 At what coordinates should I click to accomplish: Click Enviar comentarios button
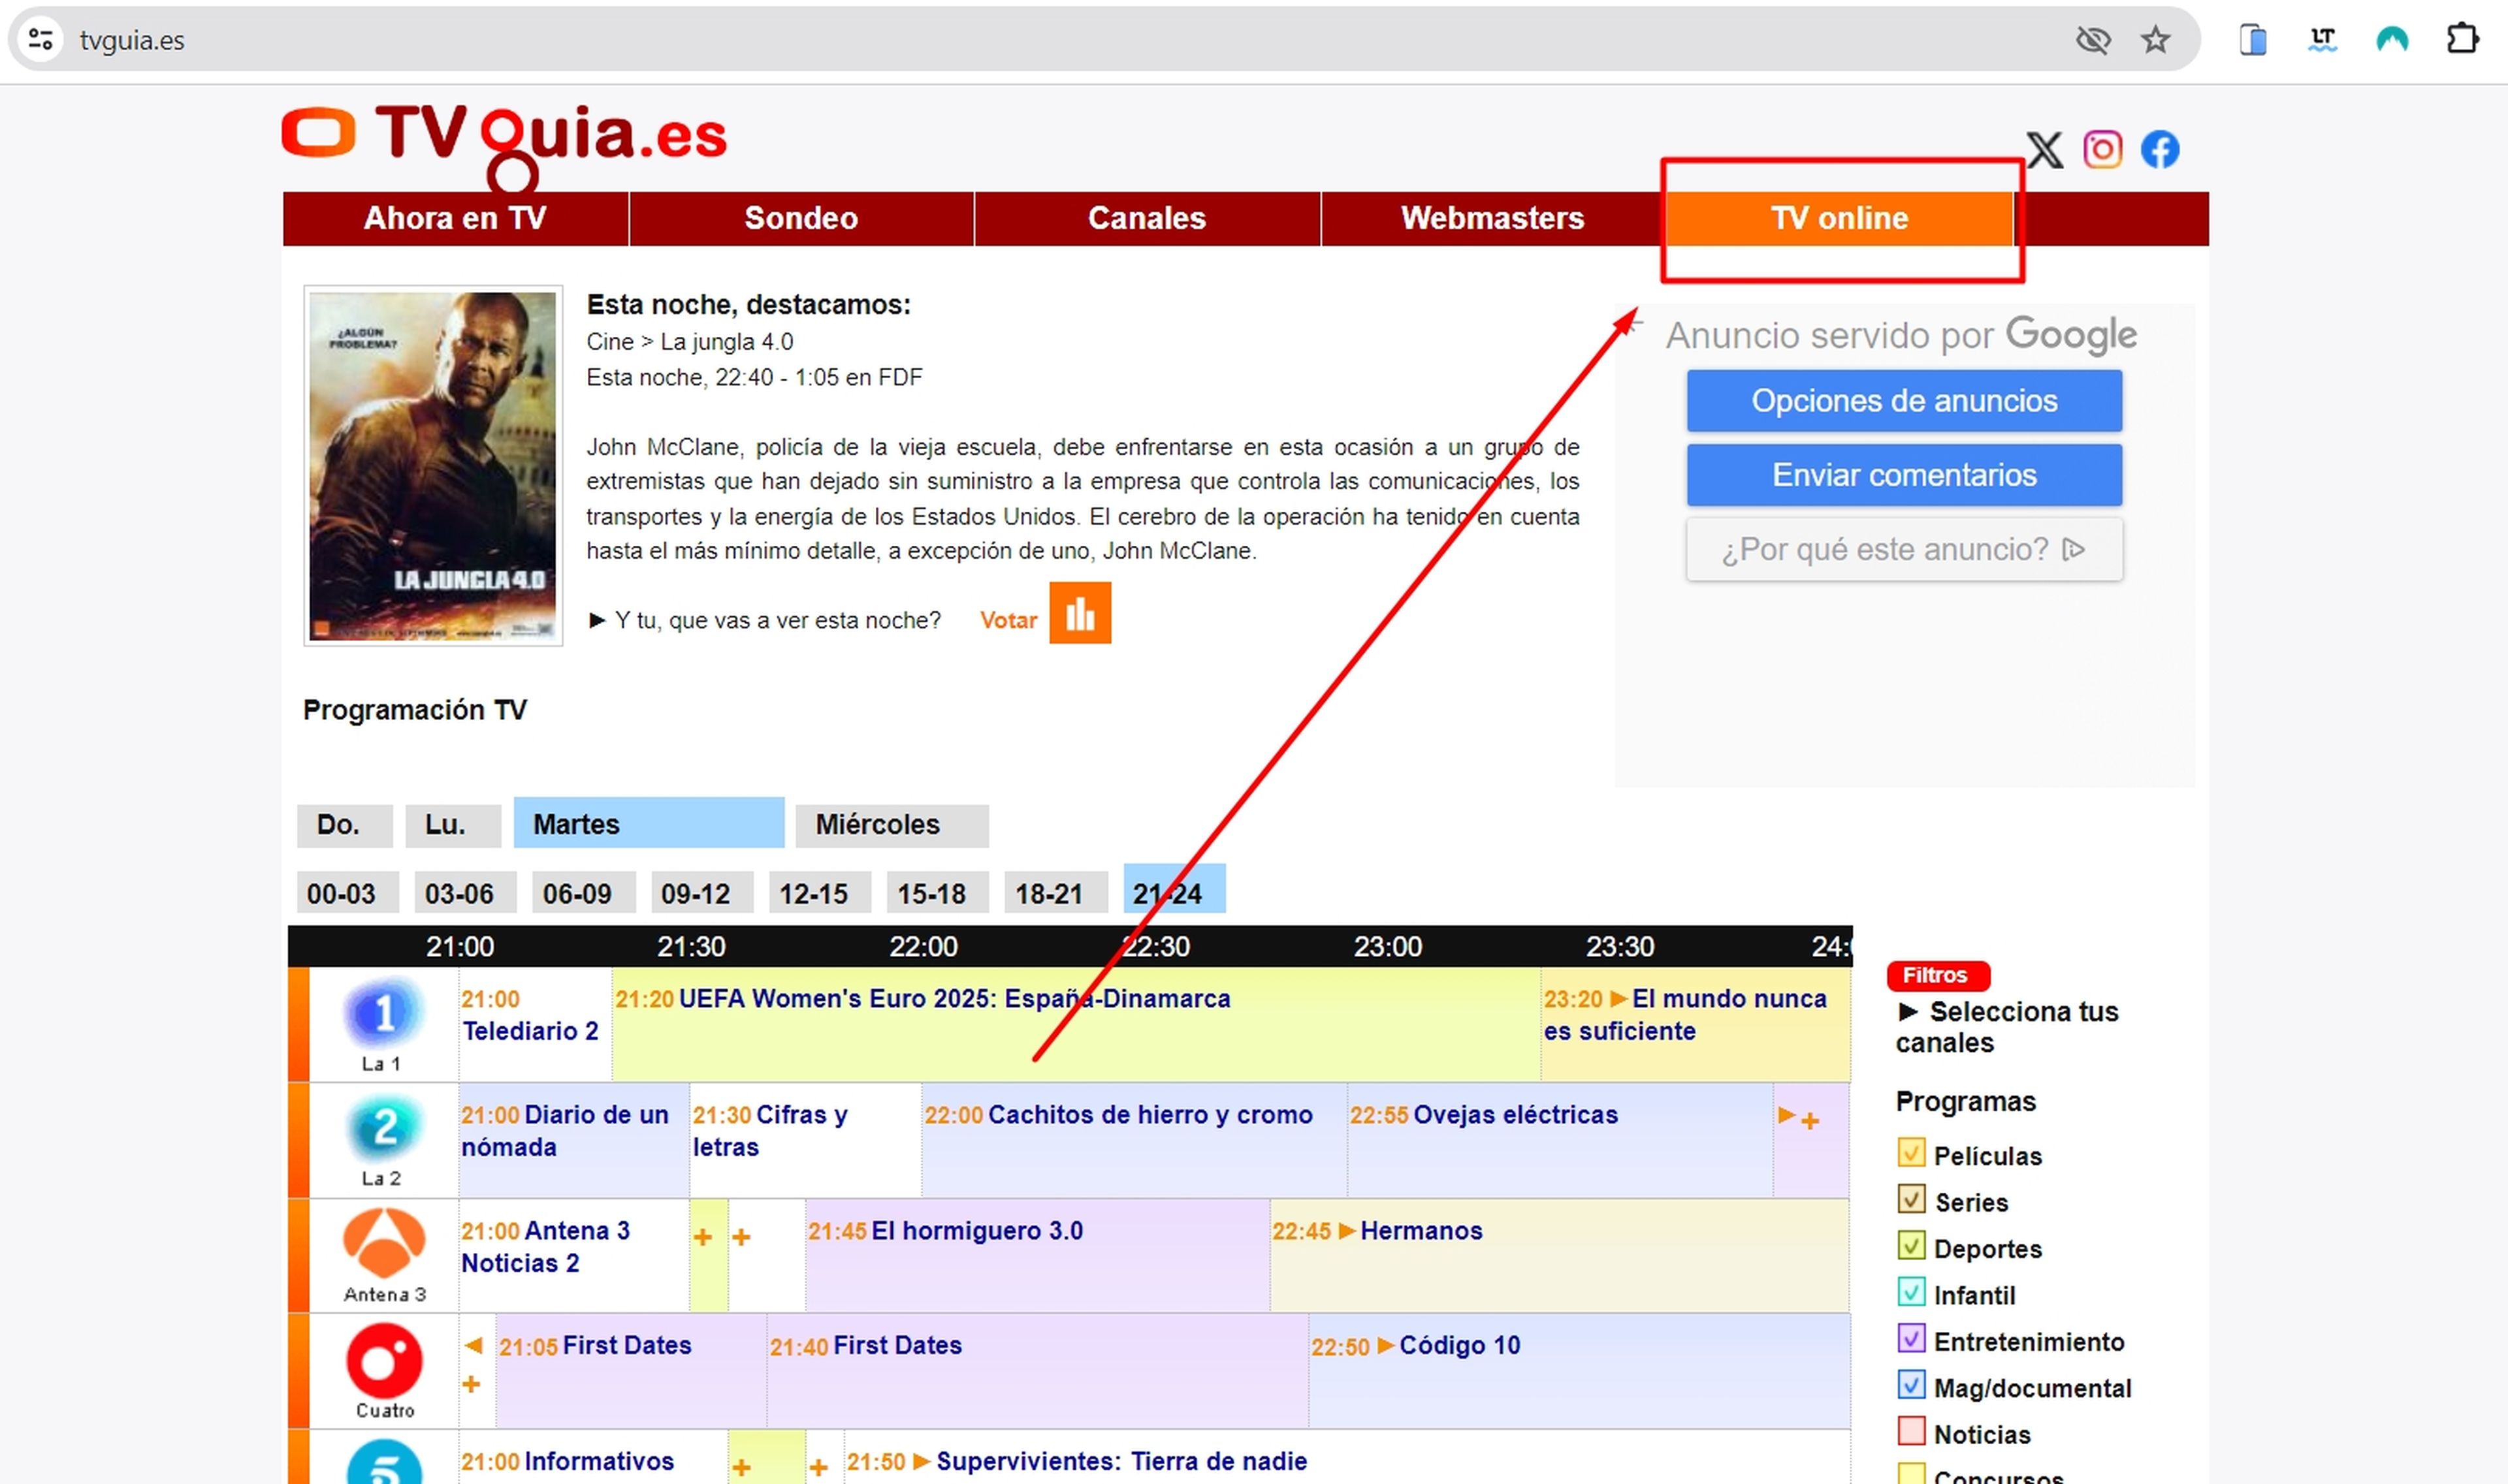pos(1904,475)
